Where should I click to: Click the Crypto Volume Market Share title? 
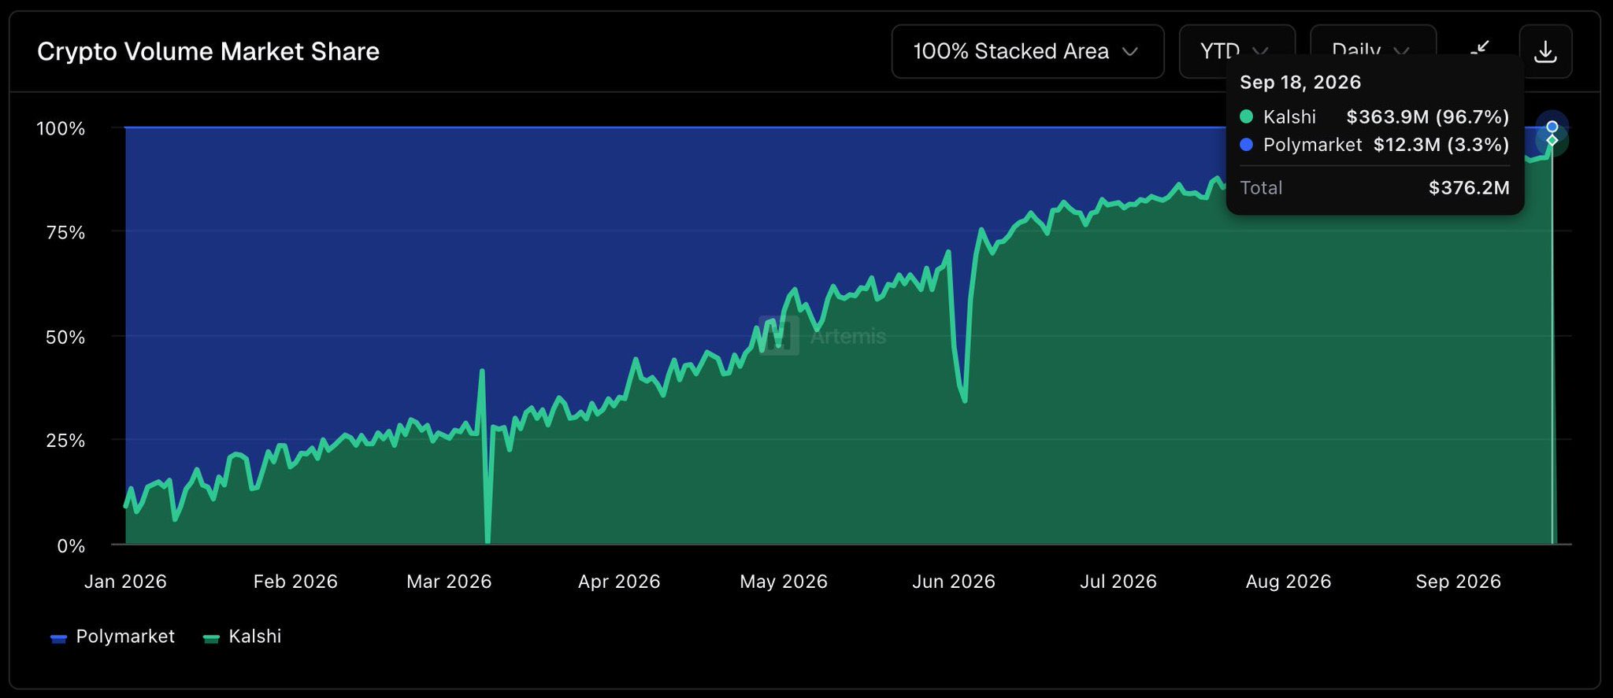(209, 51)
